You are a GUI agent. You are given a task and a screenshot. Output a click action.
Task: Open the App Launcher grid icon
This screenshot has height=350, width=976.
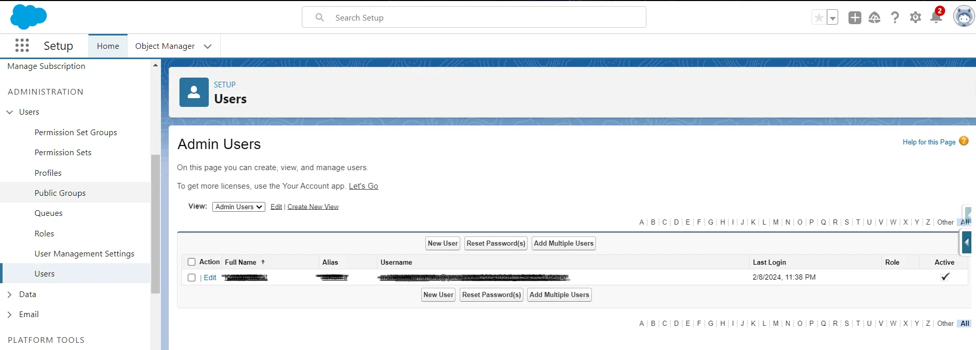22,46
